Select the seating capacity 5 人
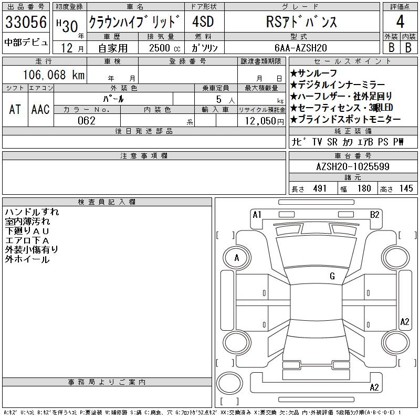 tap(225, 99)
